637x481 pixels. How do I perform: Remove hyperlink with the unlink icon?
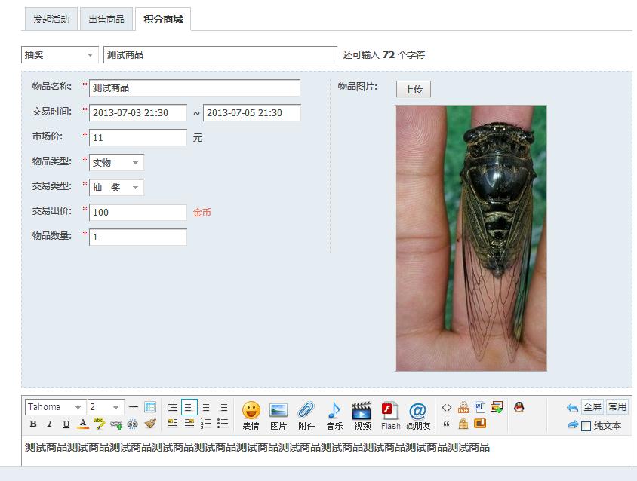tap(132, 424)
